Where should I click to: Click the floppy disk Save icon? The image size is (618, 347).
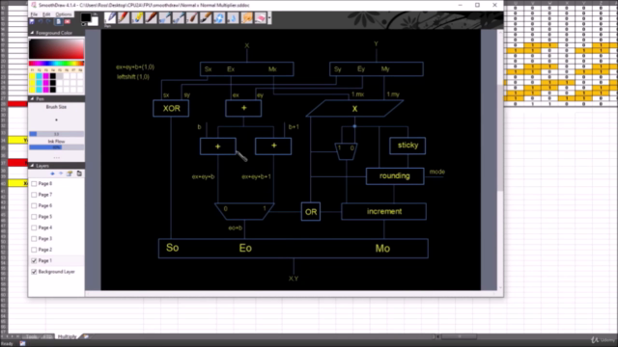32,22
